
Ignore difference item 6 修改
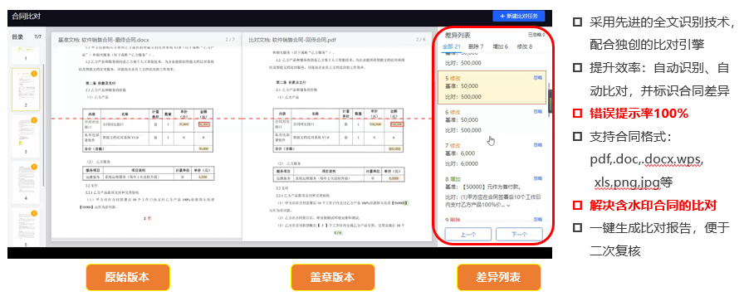click(537, 112)
